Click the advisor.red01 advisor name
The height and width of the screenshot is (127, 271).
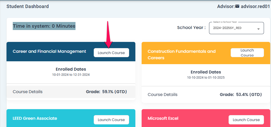click(x=255, y=6)
